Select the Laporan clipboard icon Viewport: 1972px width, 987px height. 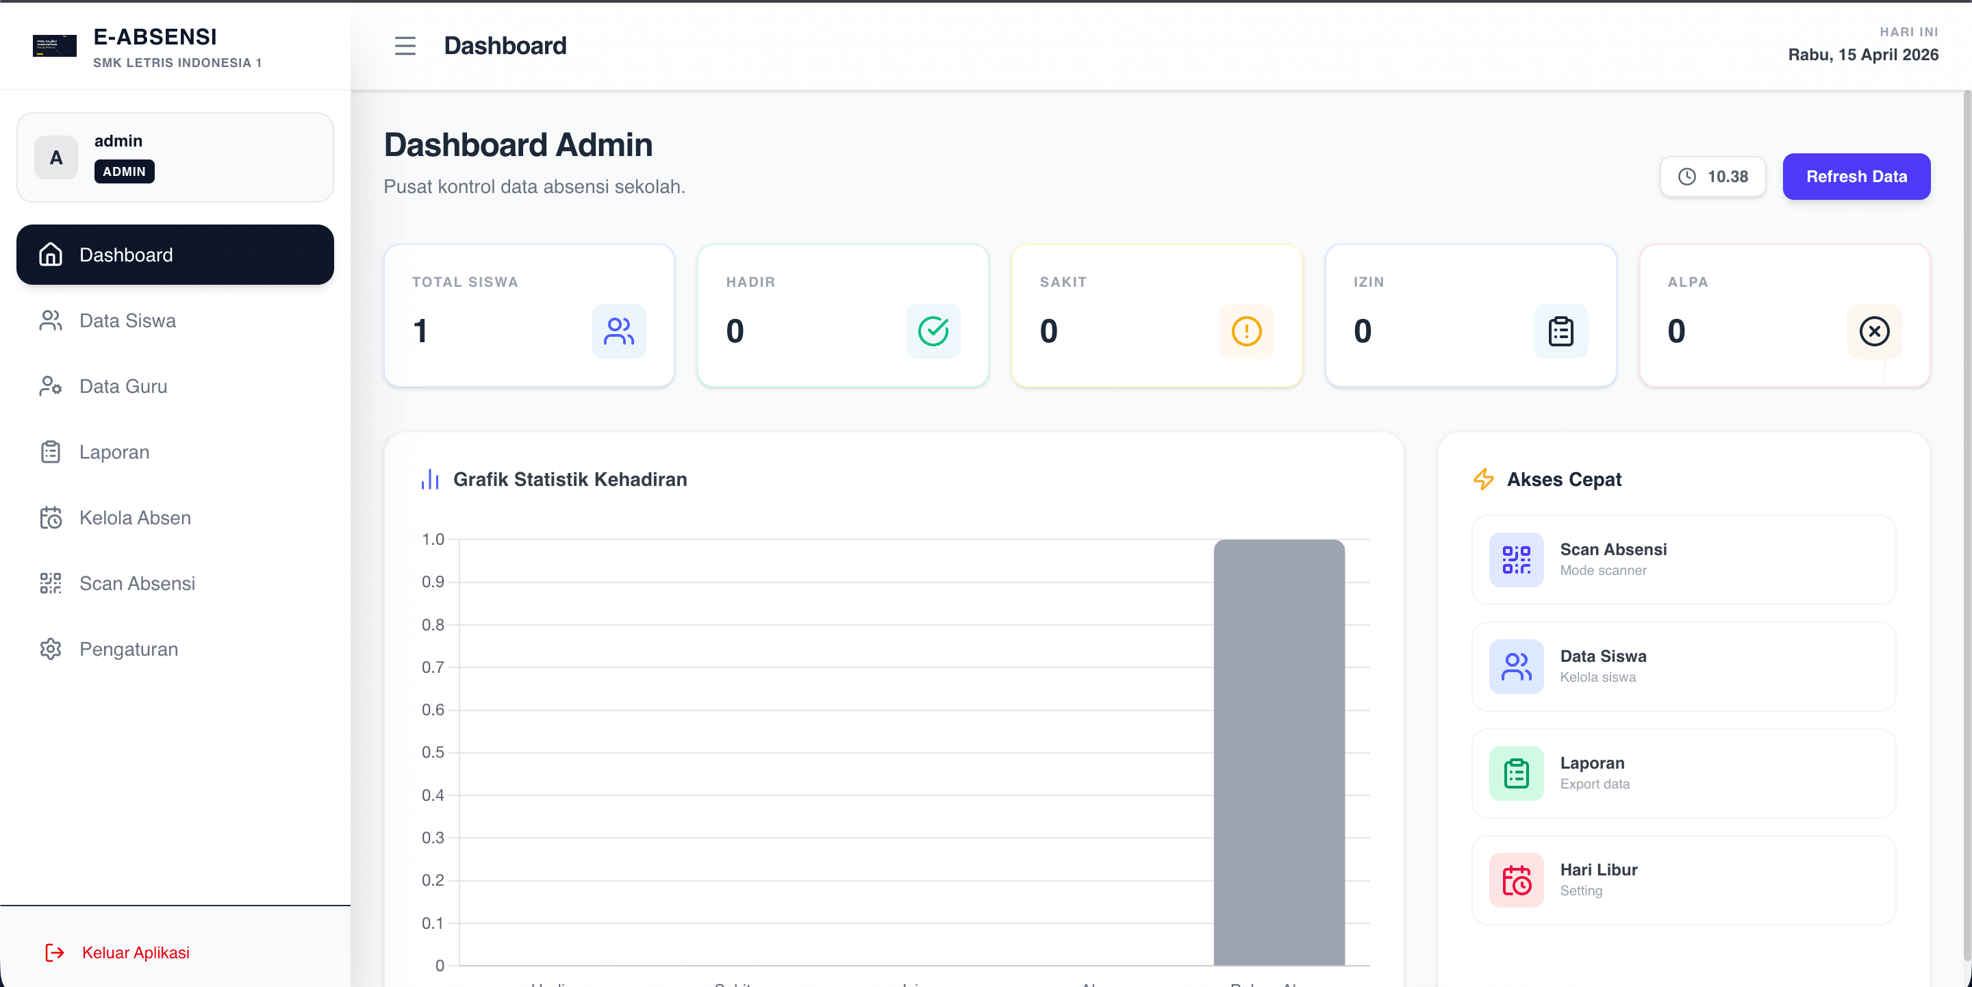51,452
